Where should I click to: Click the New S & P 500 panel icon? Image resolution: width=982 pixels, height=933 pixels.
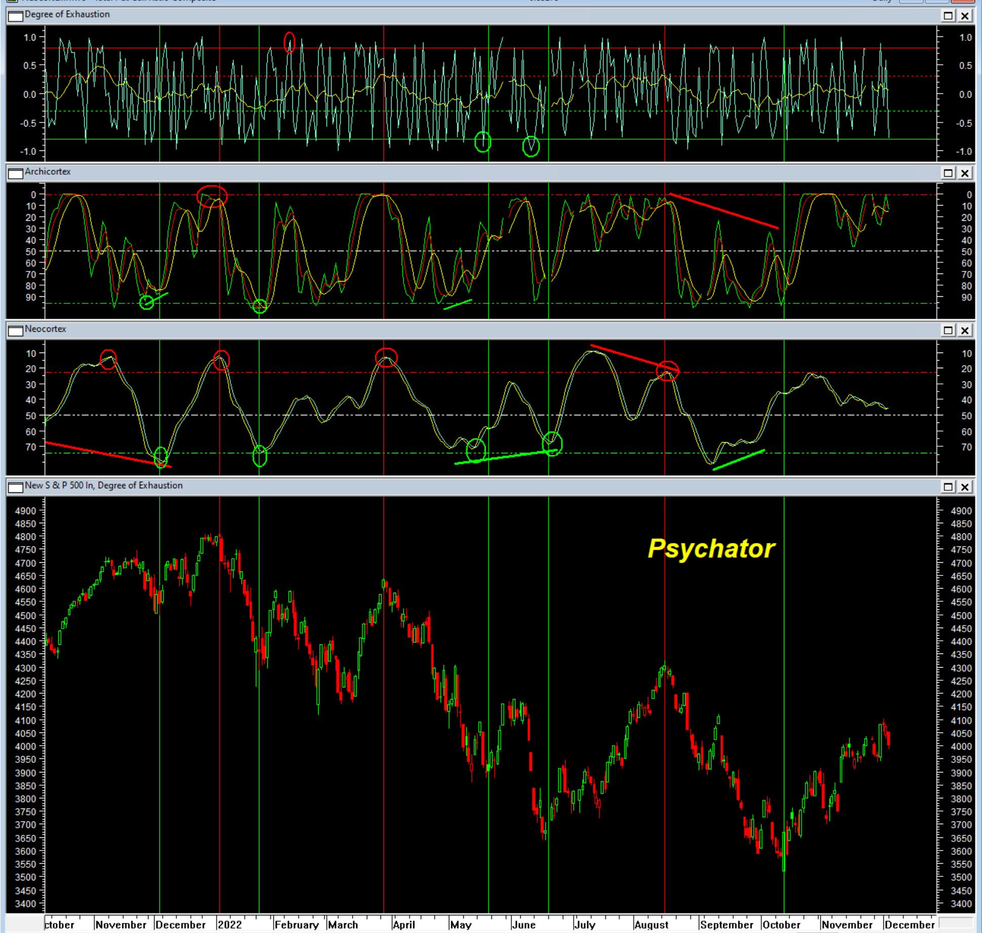point(16,487)
